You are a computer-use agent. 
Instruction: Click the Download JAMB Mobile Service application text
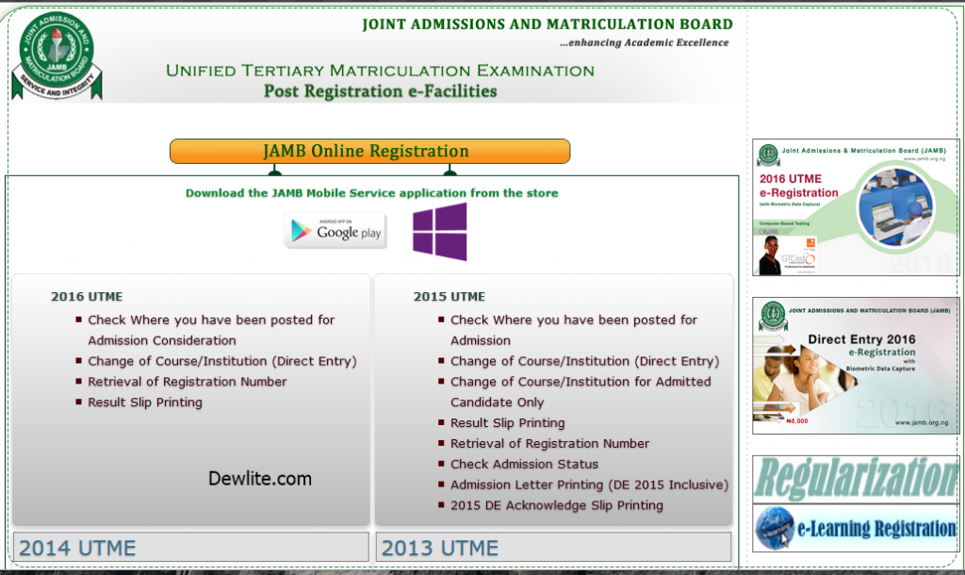[x=371, y=193]
